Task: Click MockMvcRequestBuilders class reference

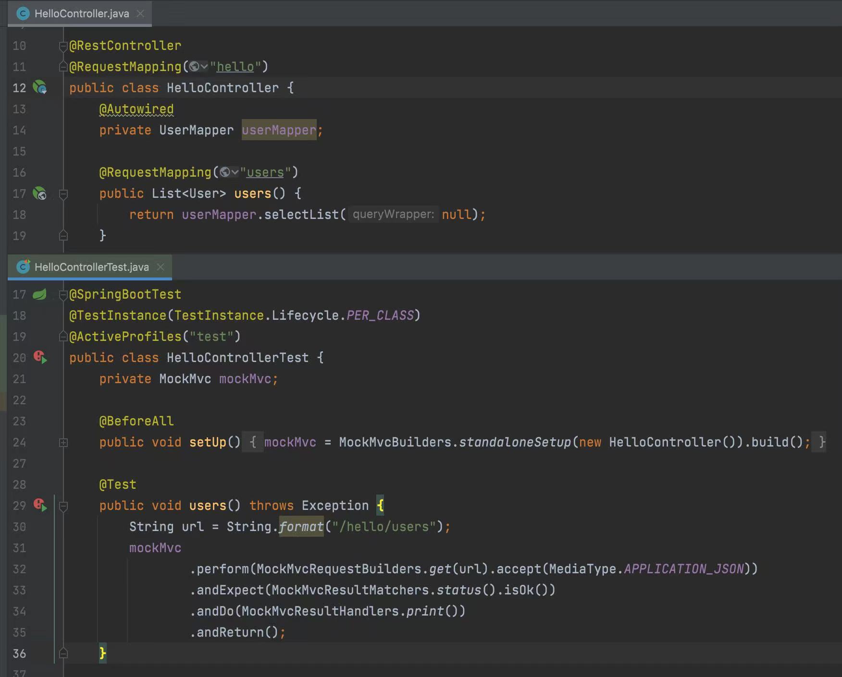Action: click(x=339, y=569)
